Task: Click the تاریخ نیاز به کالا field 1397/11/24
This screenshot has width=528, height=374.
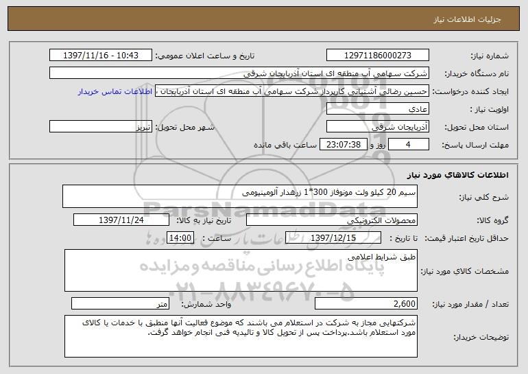Action: point(121,220)
